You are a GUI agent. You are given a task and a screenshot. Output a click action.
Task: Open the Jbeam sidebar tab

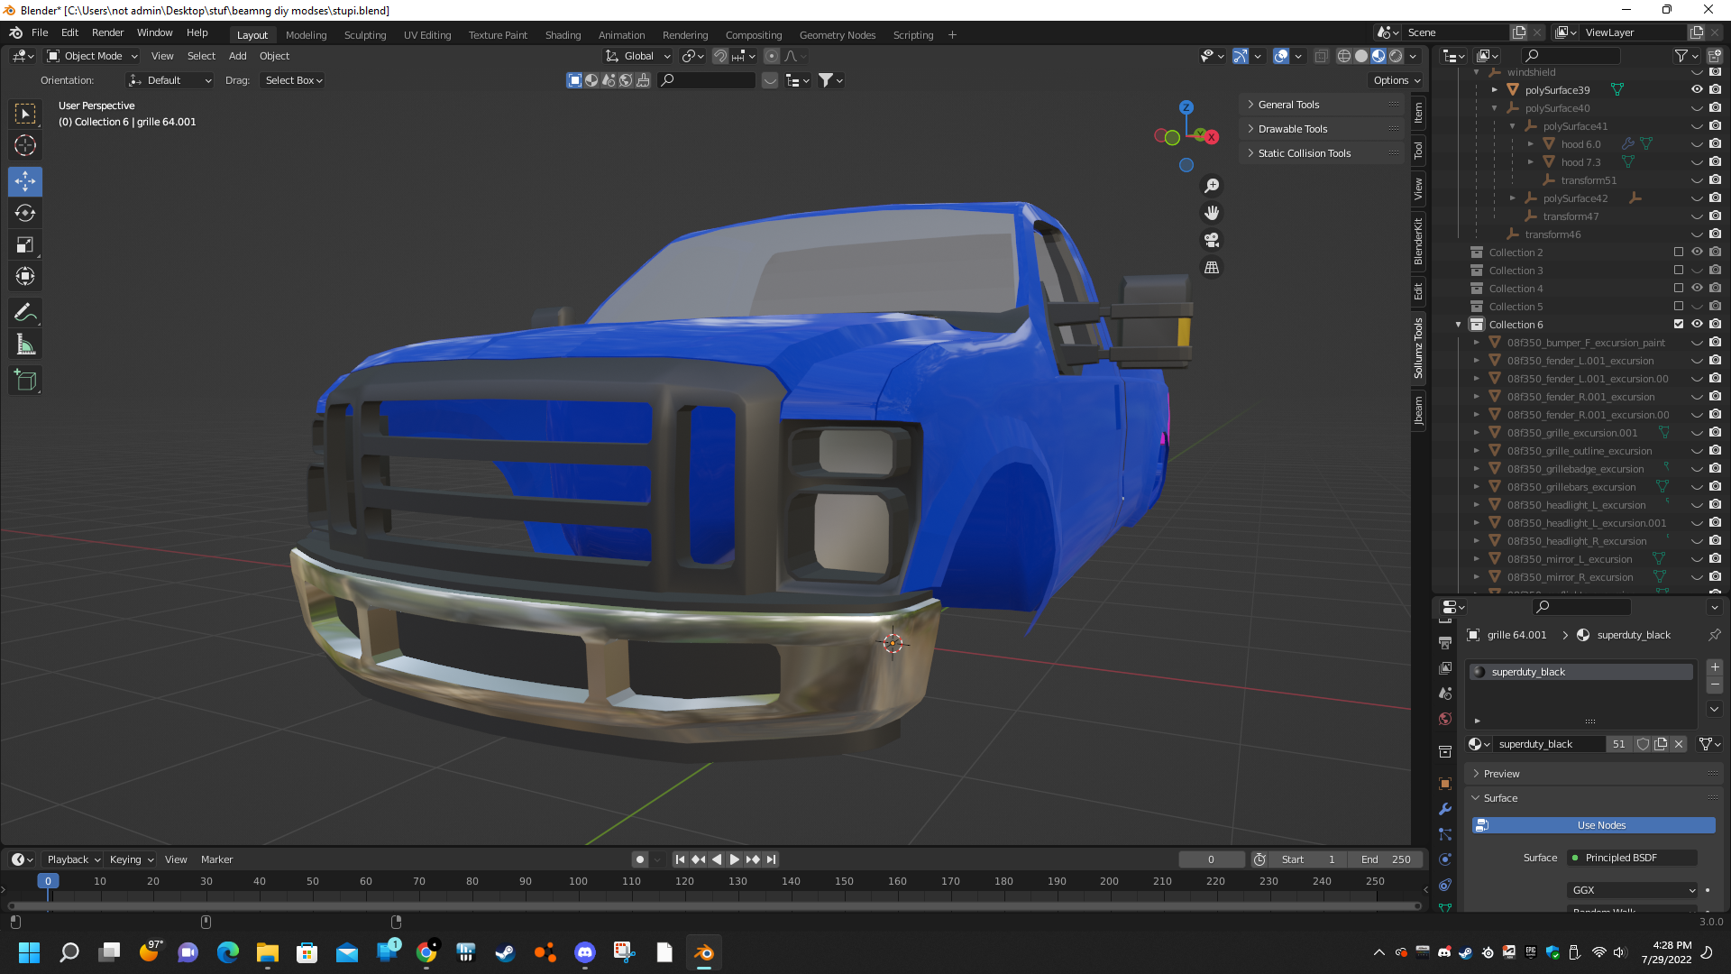click(x=1418, y=410)
